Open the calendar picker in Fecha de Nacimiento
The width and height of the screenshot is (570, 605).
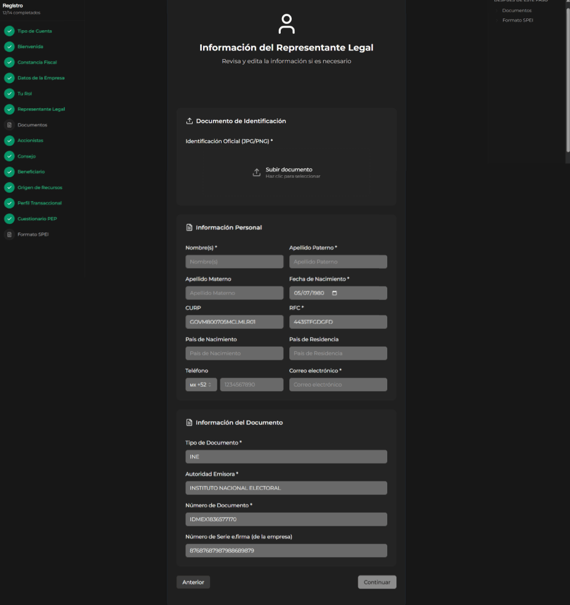coord(334,293)
